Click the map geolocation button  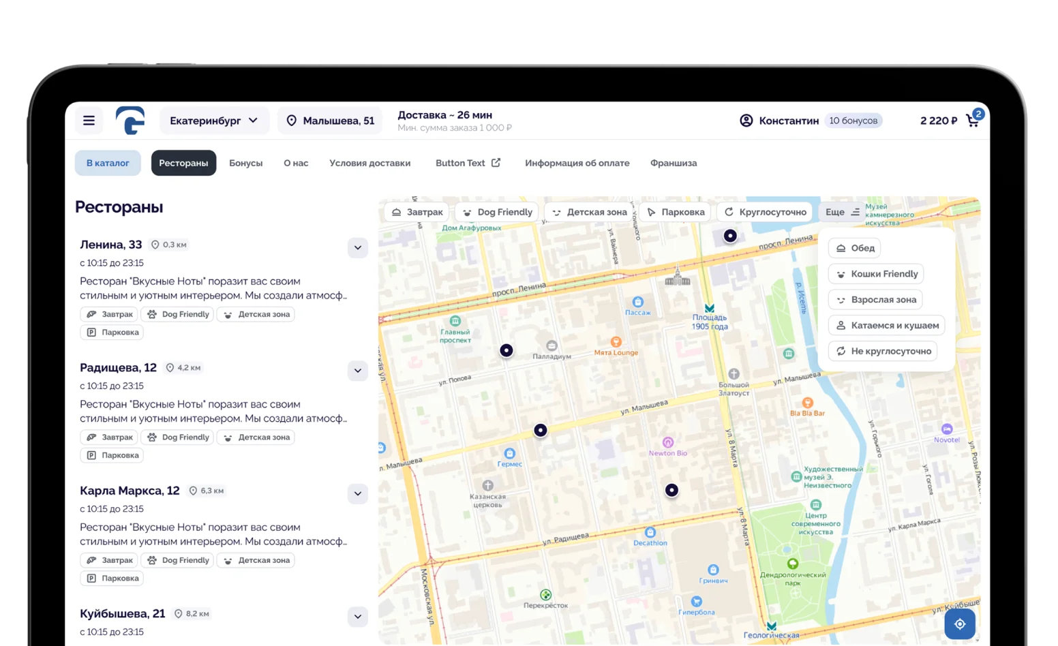959,624
